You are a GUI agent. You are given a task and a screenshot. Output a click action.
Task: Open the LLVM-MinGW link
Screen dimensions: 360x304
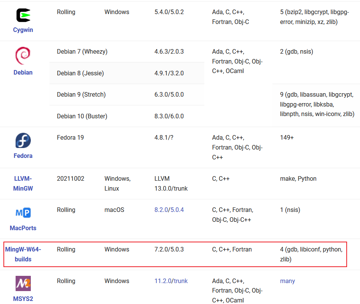[x=23, y=183]
